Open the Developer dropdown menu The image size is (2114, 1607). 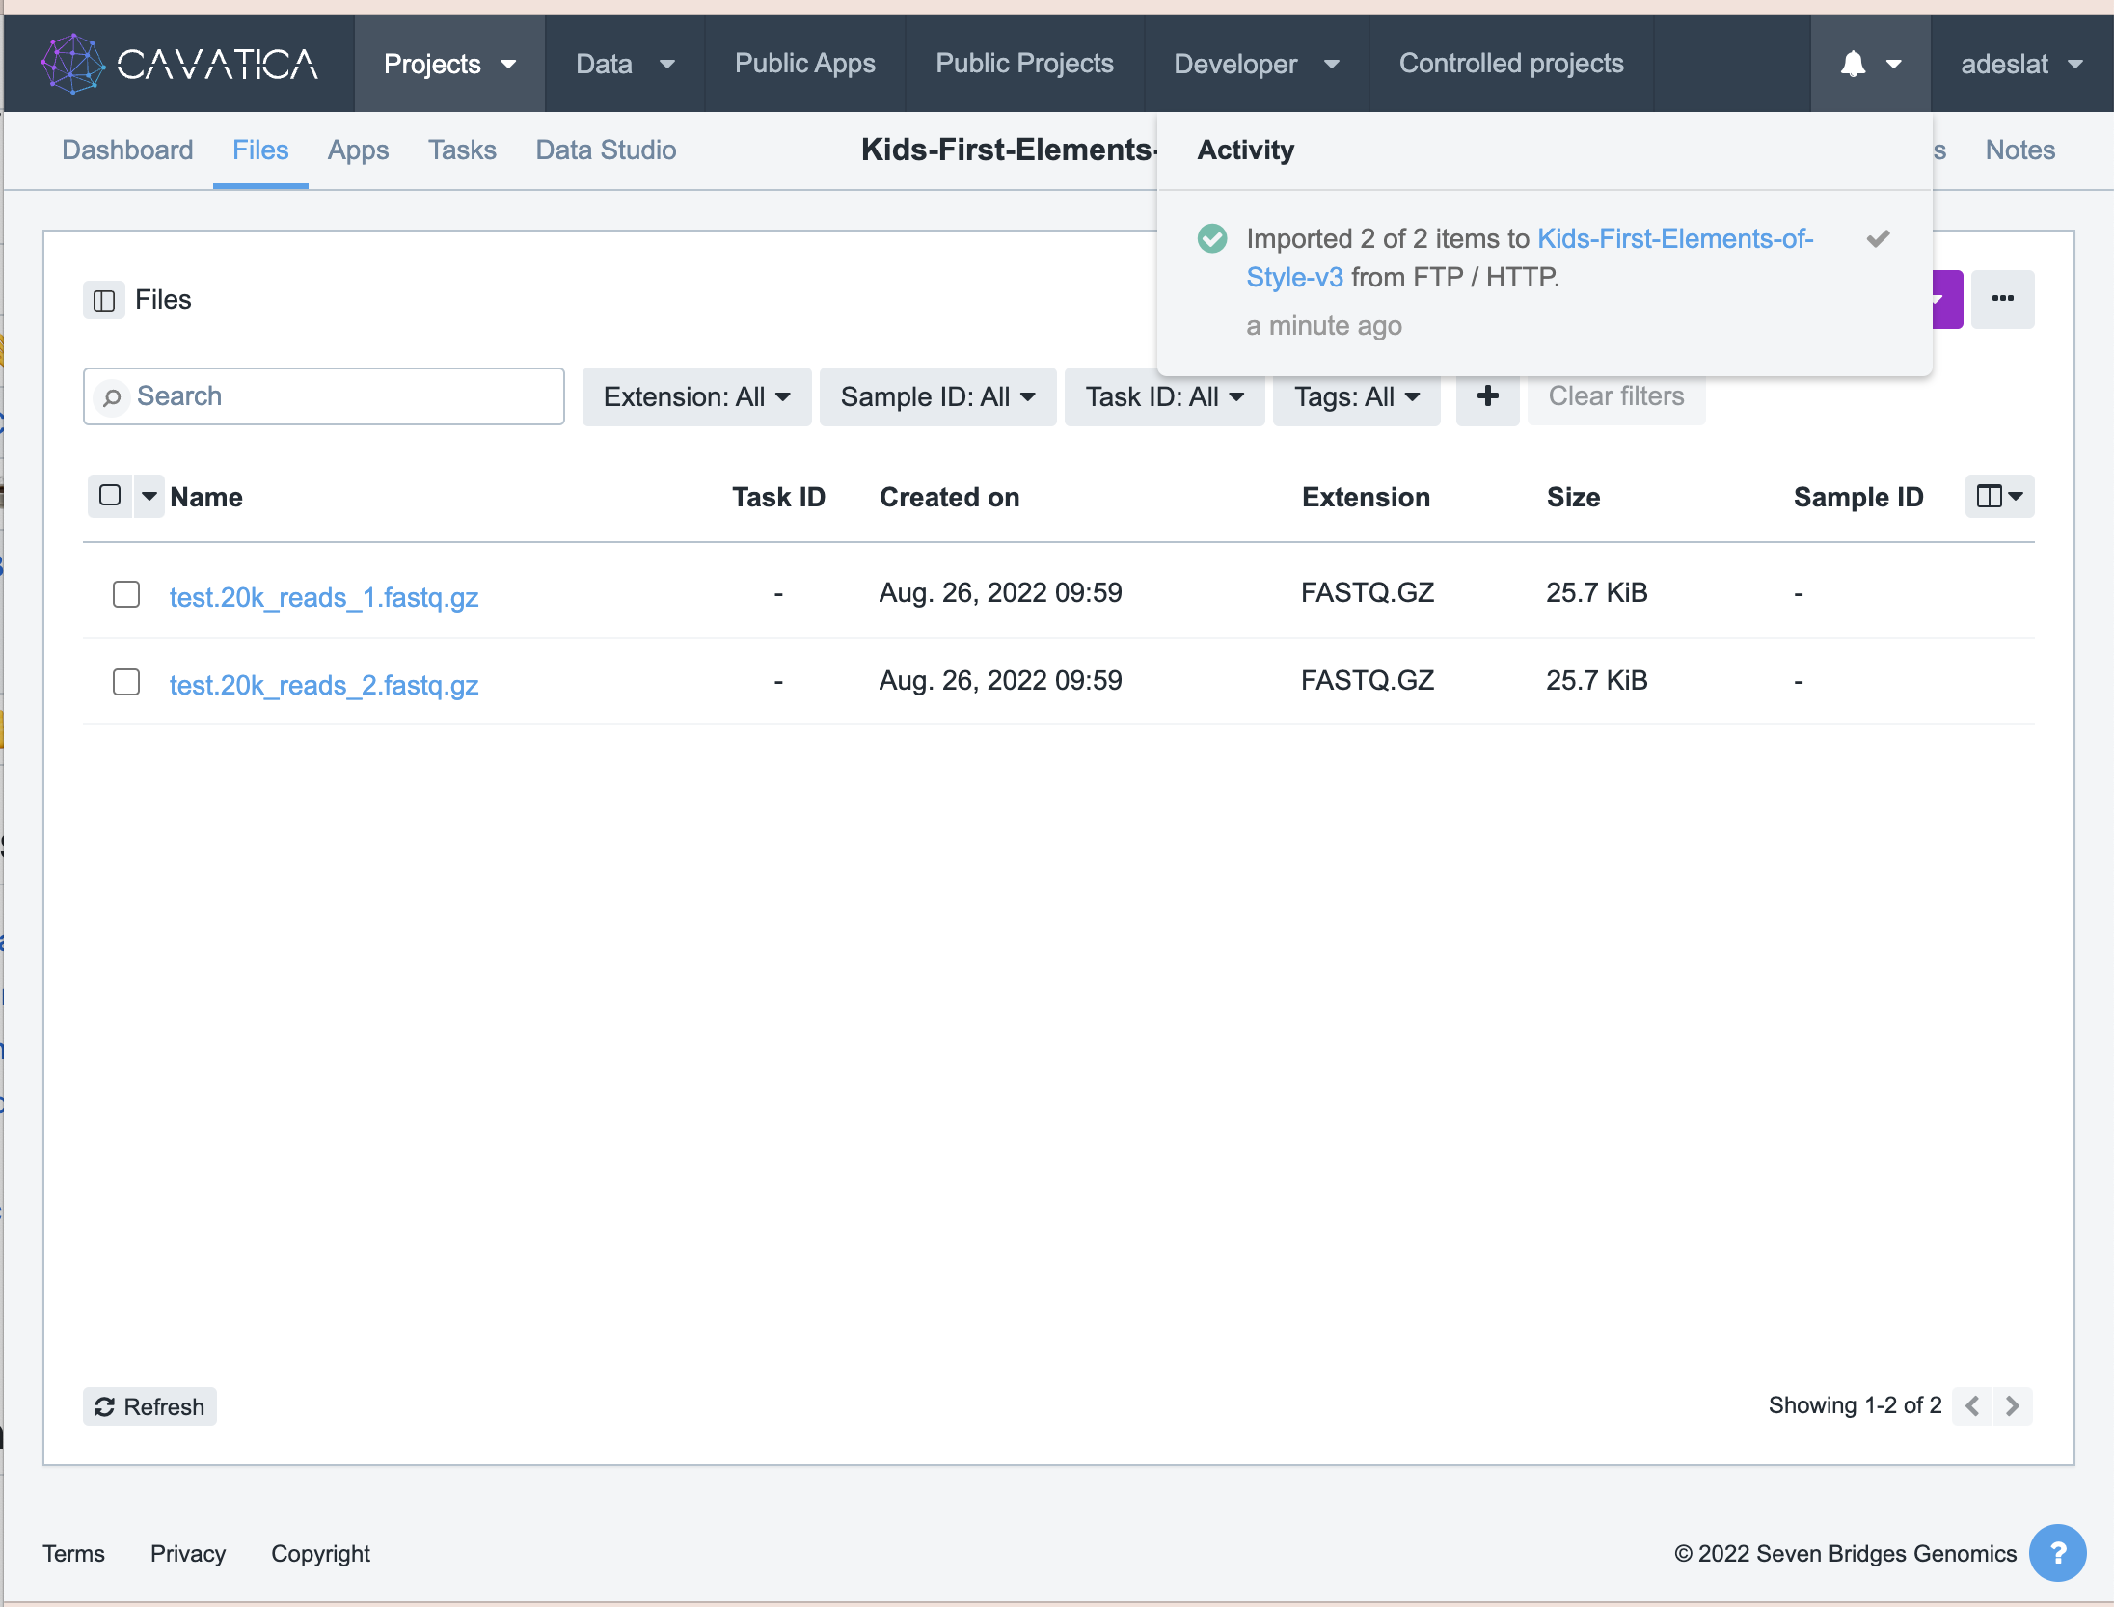coord(1257,64)
